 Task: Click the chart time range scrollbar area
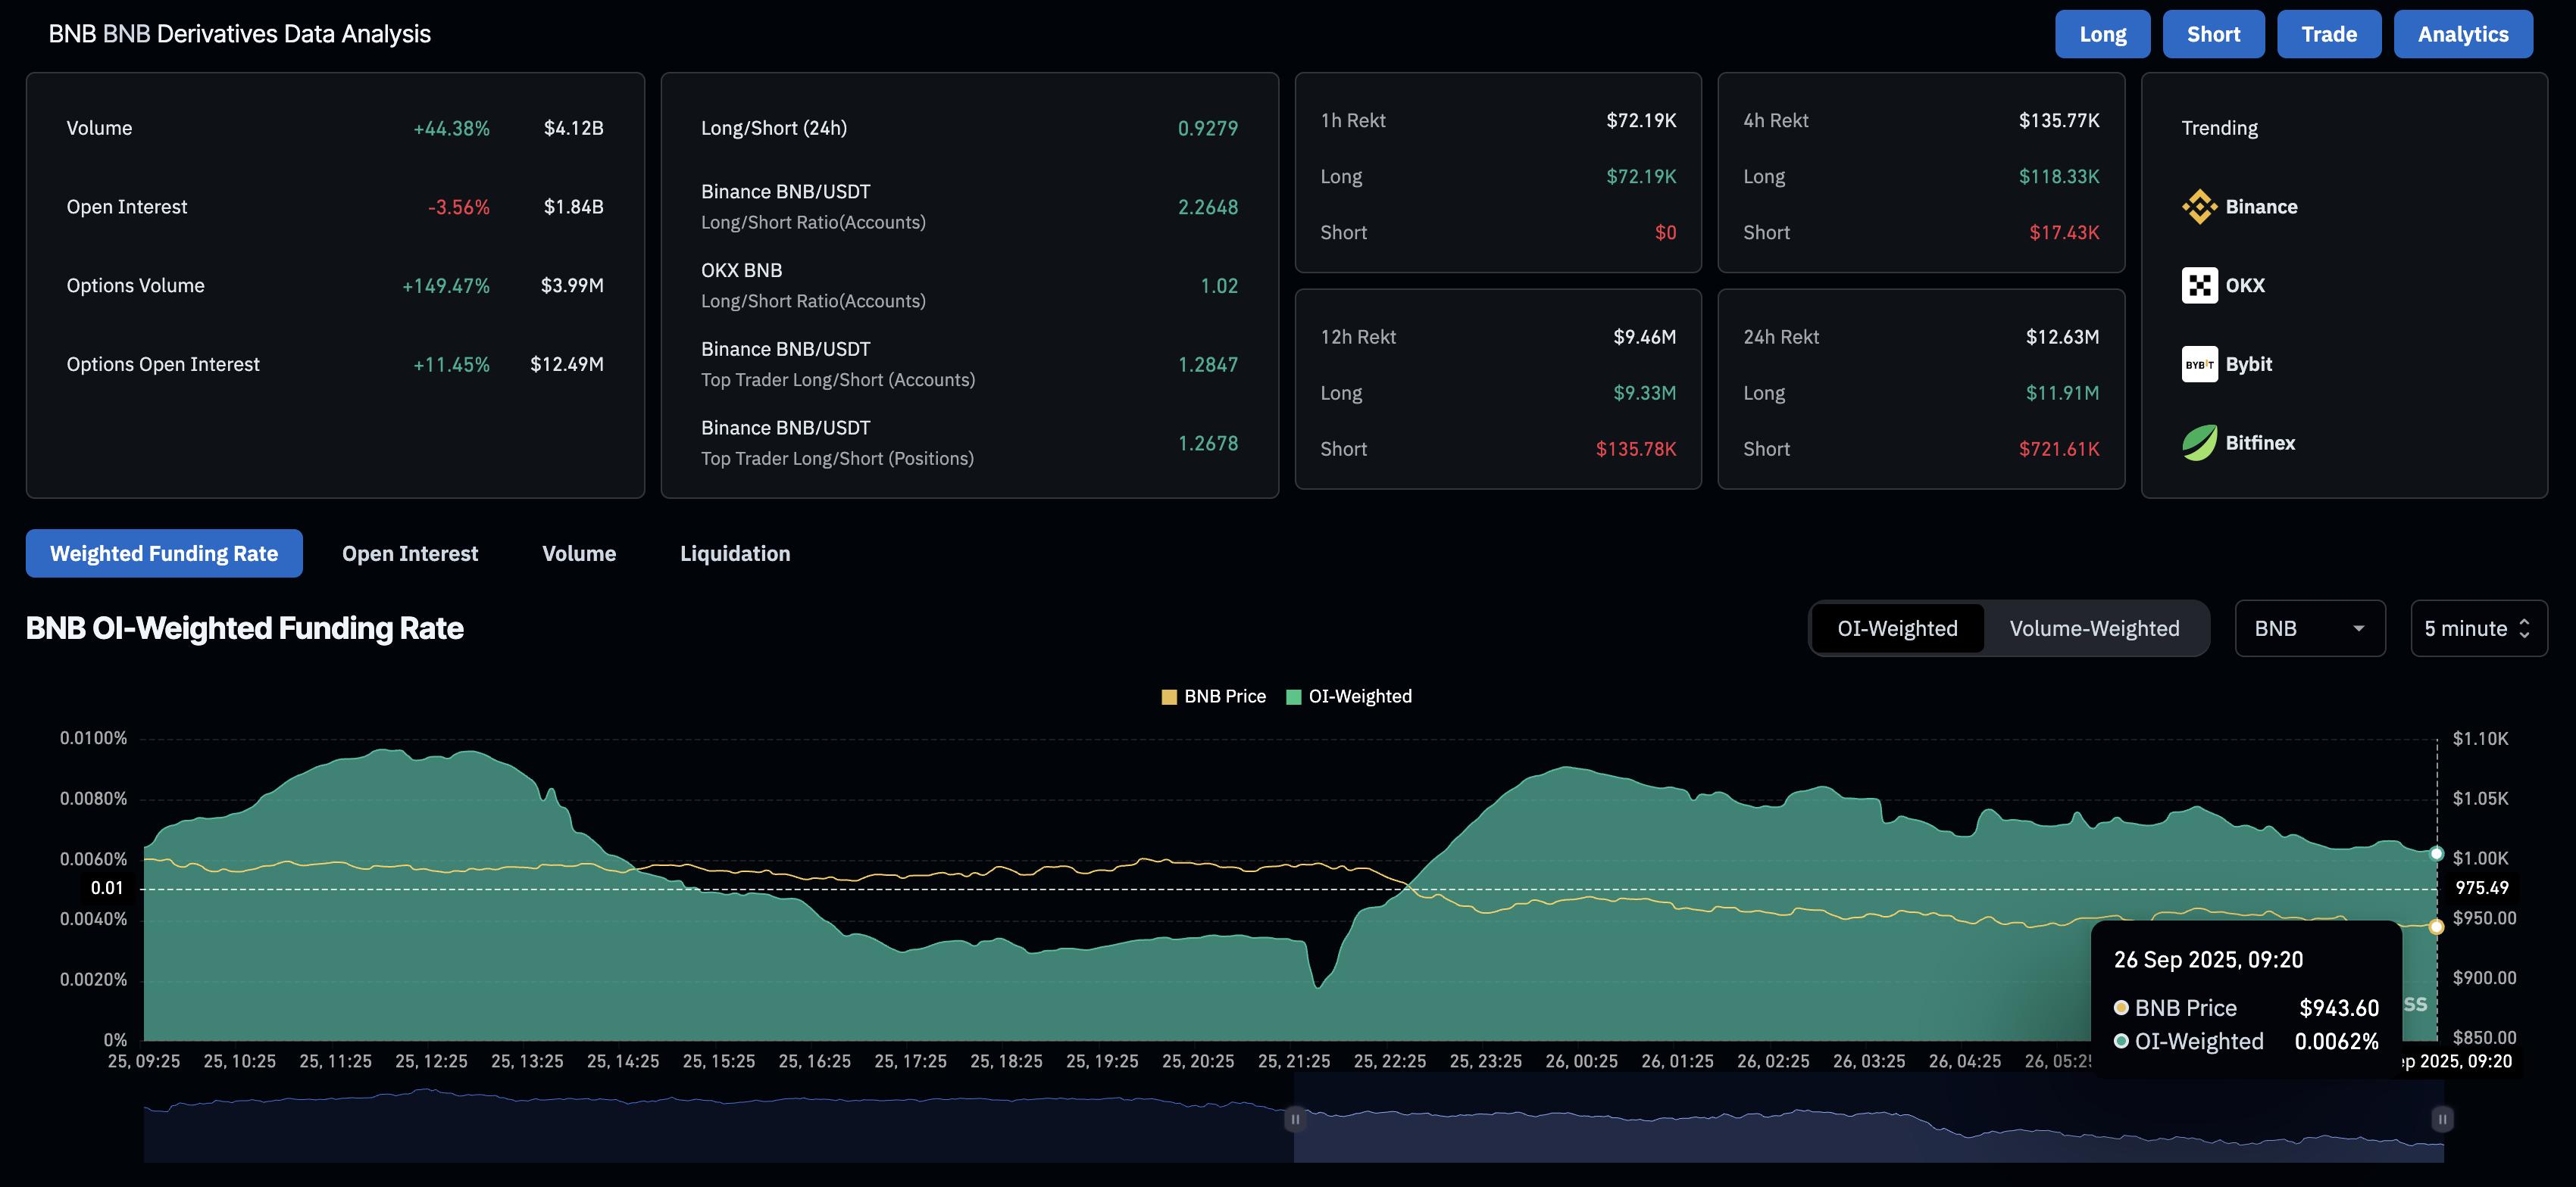pos(1860,1134)
